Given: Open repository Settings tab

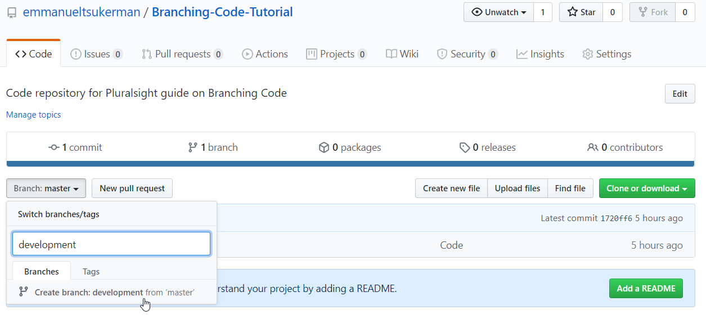Looking at the screenshot, I should [607, 54].
